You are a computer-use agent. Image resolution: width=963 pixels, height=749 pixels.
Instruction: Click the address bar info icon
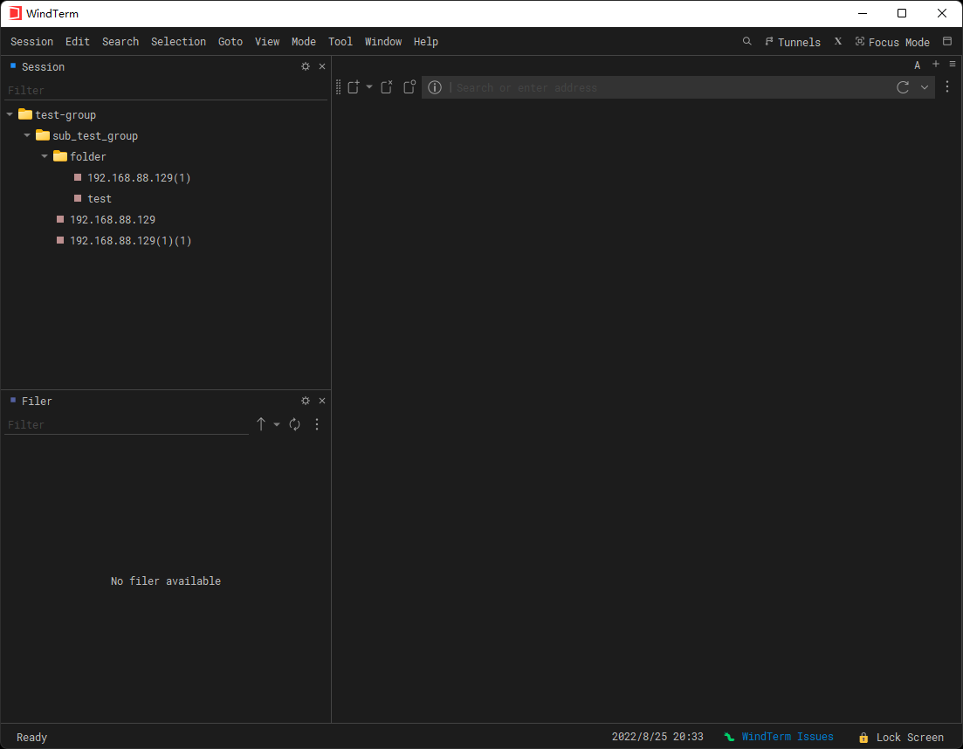tap(435, 87)
